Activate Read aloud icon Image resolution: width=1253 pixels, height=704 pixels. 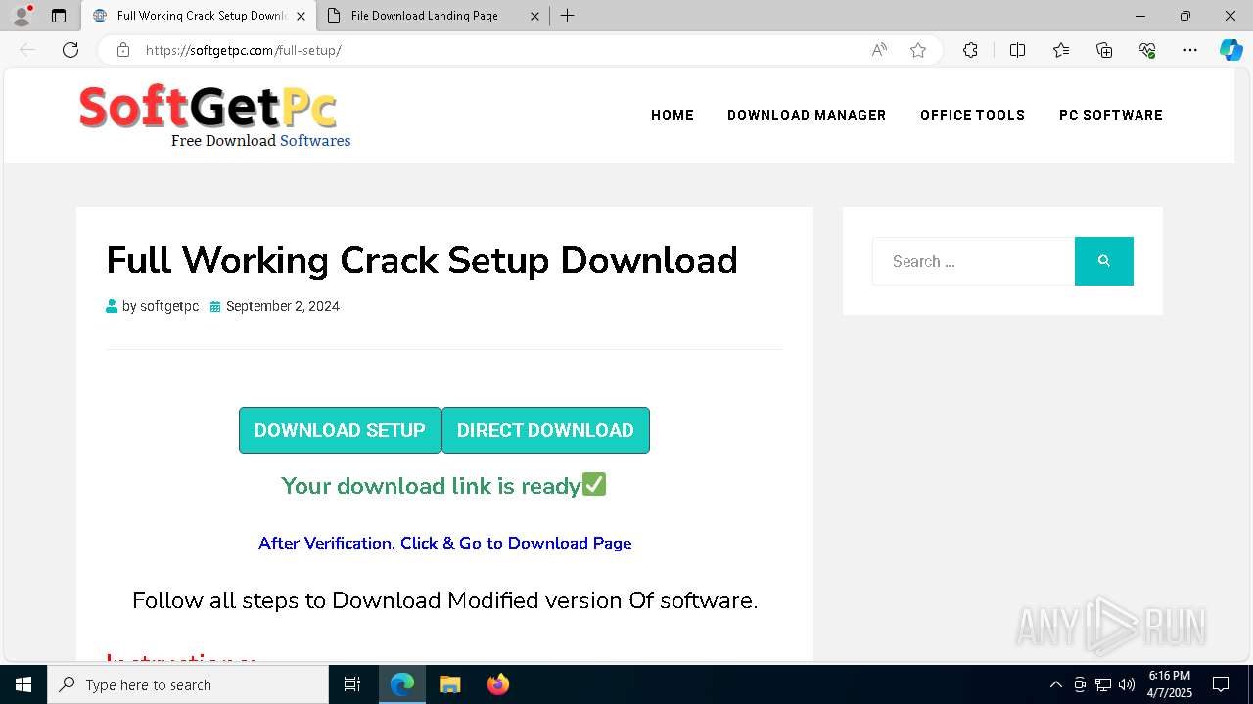879,50
